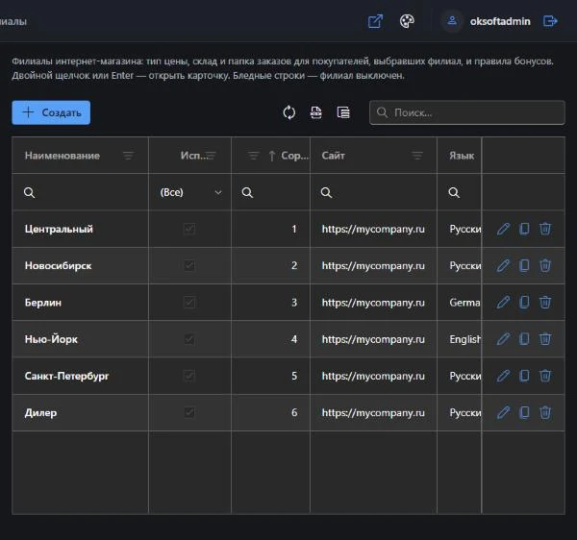Delete the Берлин row
Viewport: 577px width, 540px height.
coord(545,302)
